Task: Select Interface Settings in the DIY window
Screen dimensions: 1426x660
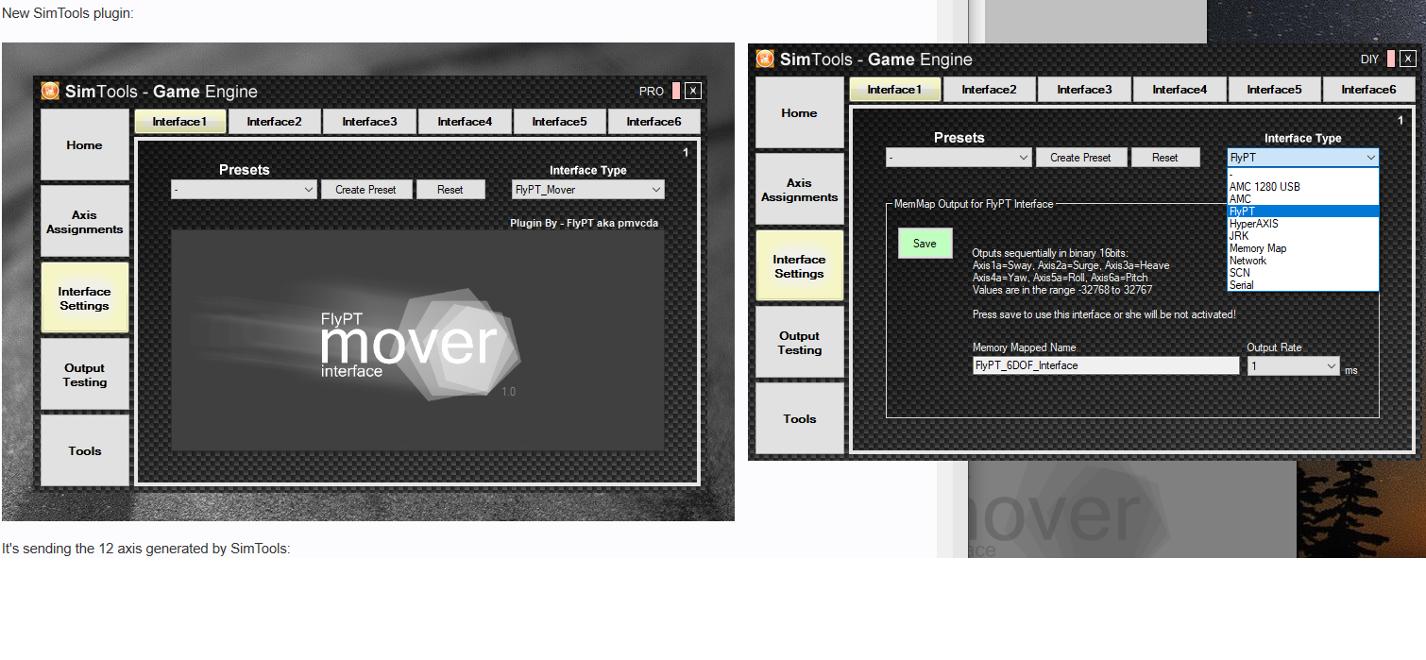Action: (800, 265)
